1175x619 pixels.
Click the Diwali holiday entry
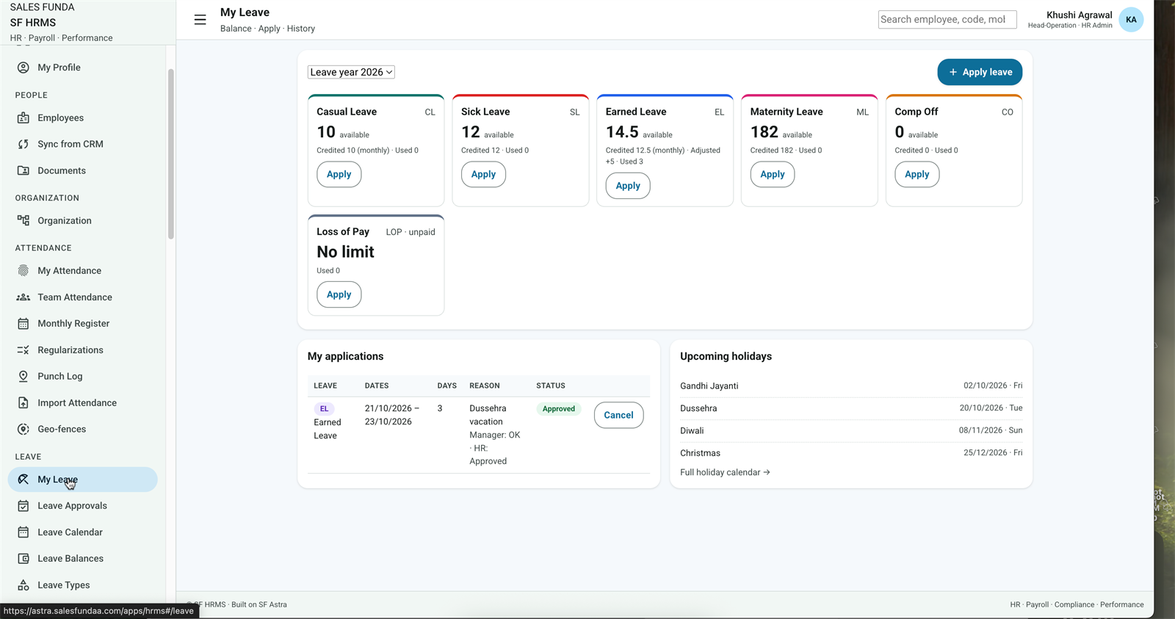coord(851,431)
